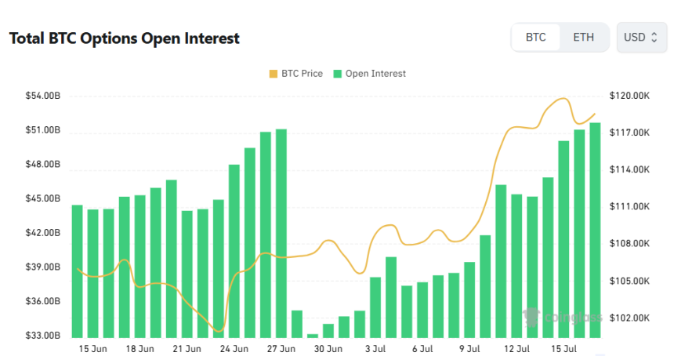Click the up-down arrows beside USD

click(x=654, y=38)
